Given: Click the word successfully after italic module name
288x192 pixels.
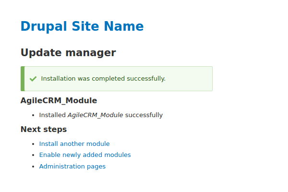Looking at the screenshot, I should [x=144, y=115].
